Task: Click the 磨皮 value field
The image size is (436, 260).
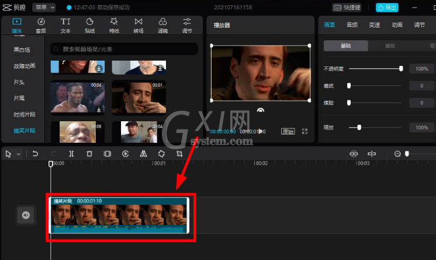Action: [x=421, y=86]
